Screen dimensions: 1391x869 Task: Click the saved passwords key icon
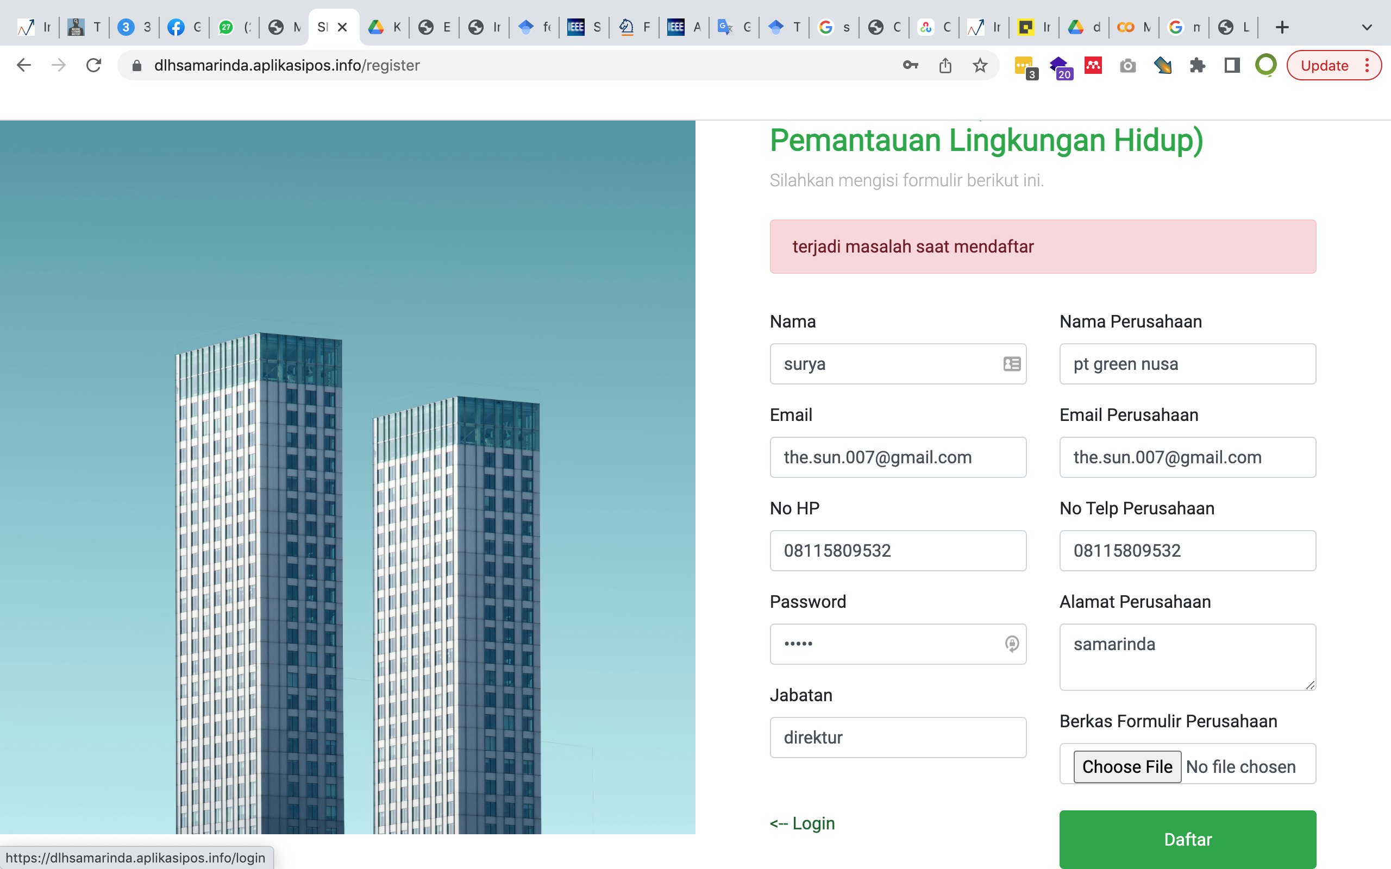click(x=911, y=66)
